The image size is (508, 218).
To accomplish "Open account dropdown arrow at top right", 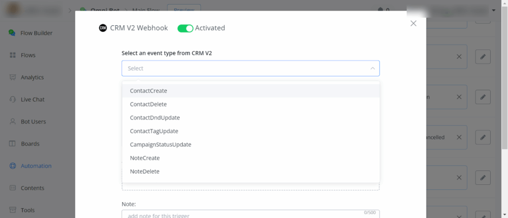I will pos(494,10).
